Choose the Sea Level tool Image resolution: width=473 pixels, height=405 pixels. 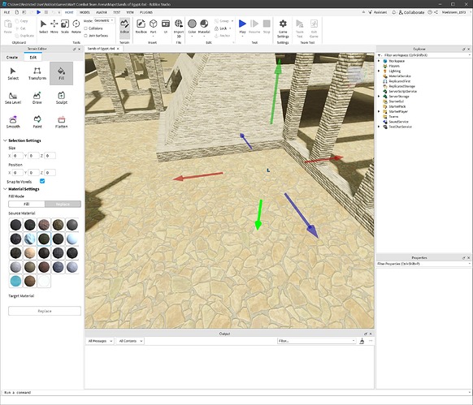(x=13, y=98)
